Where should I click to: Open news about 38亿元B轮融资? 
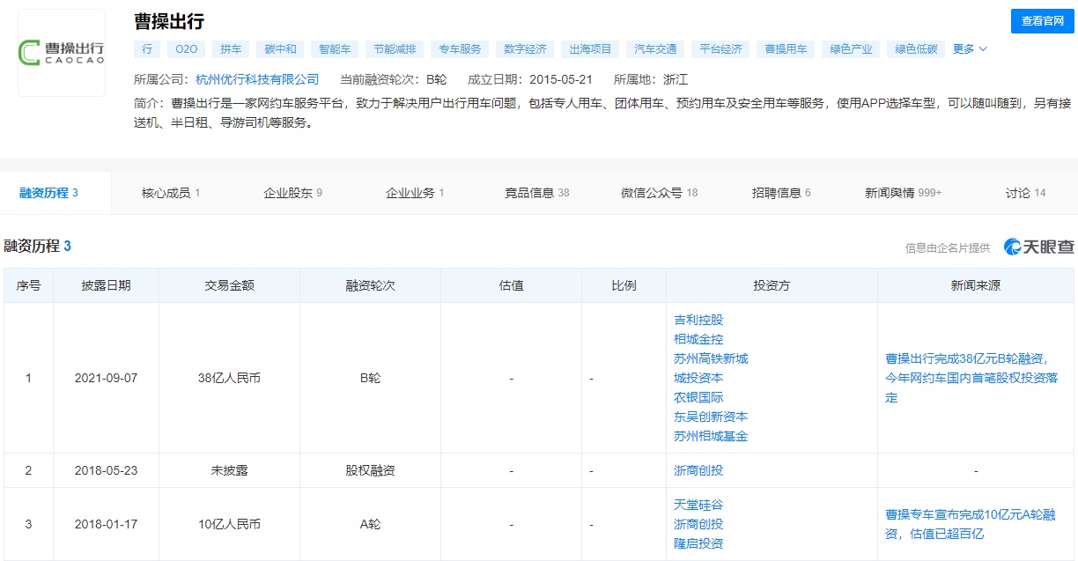pyautogui.click(x=971, y=378)
